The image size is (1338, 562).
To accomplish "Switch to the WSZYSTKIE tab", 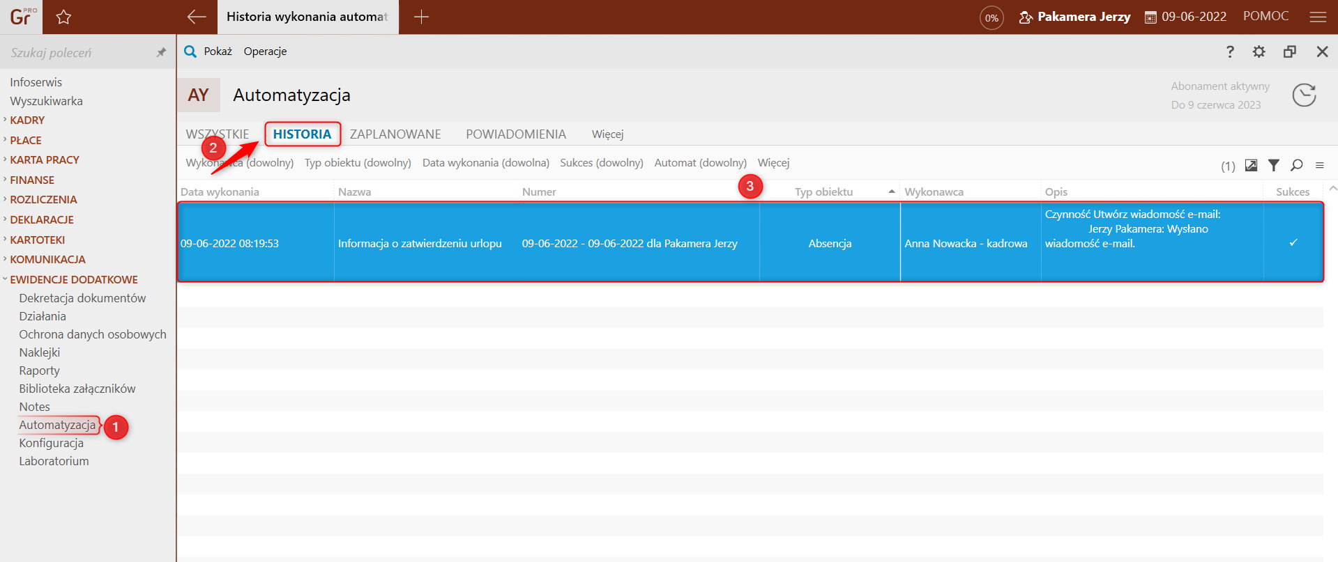I will point(218,134).
